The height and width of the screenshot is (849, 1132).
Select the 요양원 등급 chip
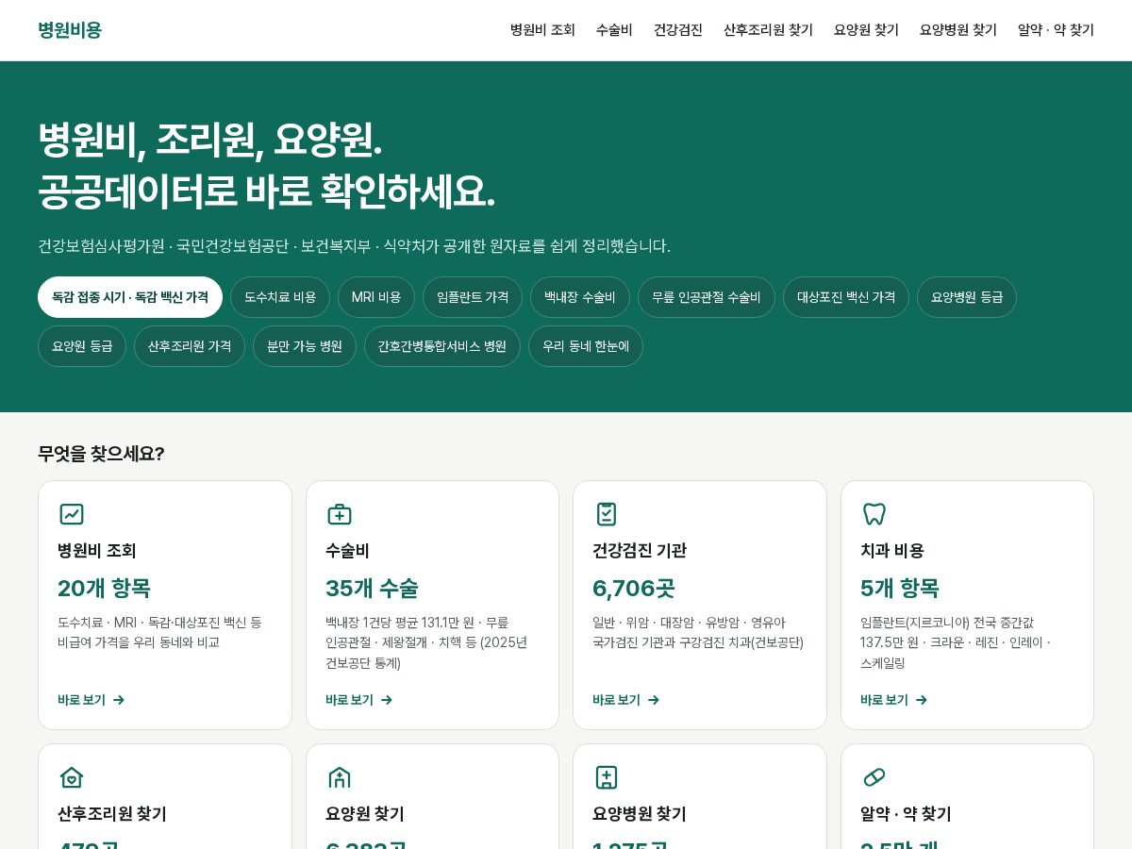[x=82, y=346]
